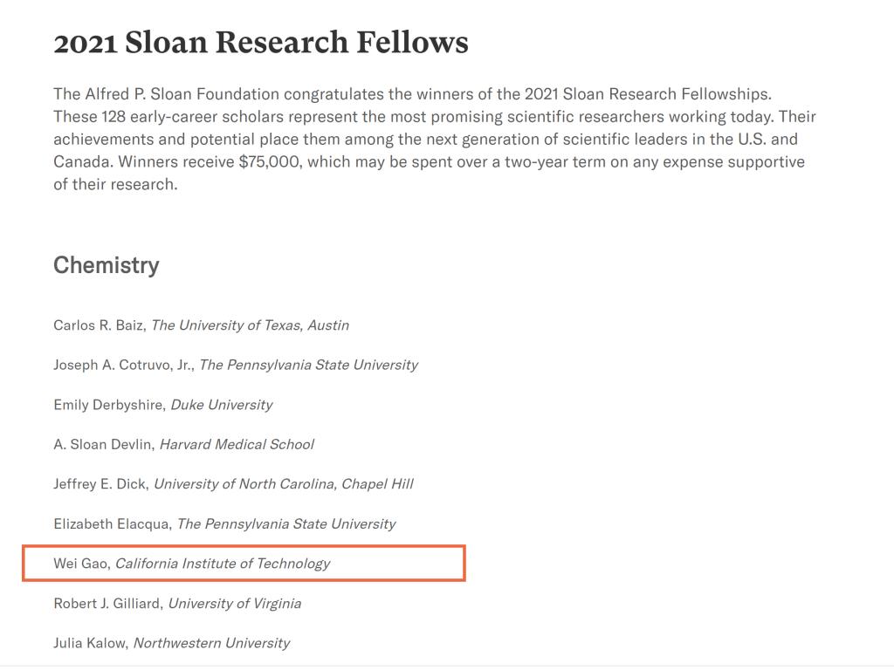The height and width of the screenshot is (670, 894).
Task: Click Pennsylvania State University beside Joseph Cotruvo
Action: 308,365
